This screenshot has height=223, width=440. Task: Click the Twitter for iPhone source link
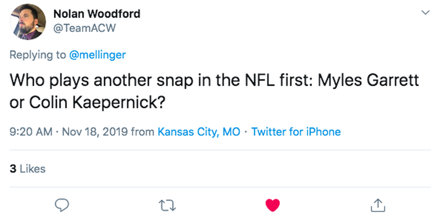click(296, 132)
